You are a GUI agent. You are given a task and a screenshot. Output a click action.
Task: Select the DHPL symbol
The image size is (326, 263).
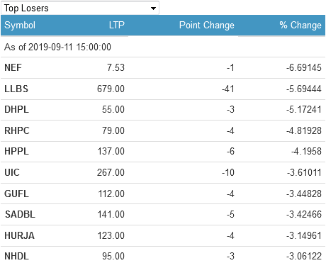tap(16, 110)
